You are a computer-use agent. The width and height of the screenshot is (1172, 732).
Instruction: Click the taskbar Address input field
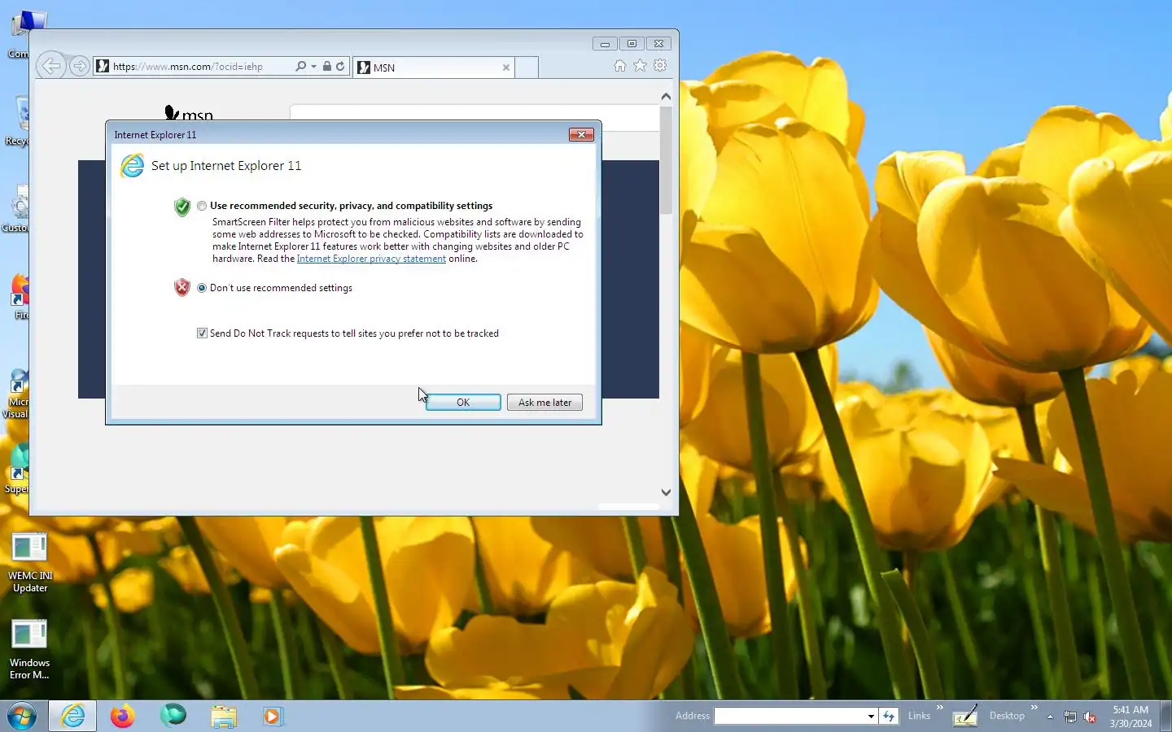[789, 716]
